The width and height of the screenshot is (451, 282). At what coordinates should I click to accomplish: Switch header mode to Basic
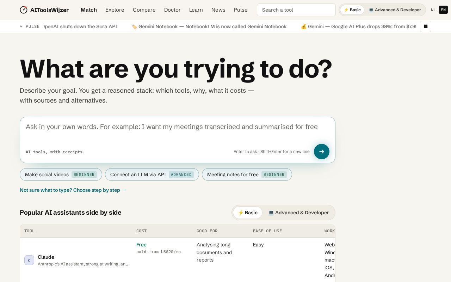(x=352, y=10)
